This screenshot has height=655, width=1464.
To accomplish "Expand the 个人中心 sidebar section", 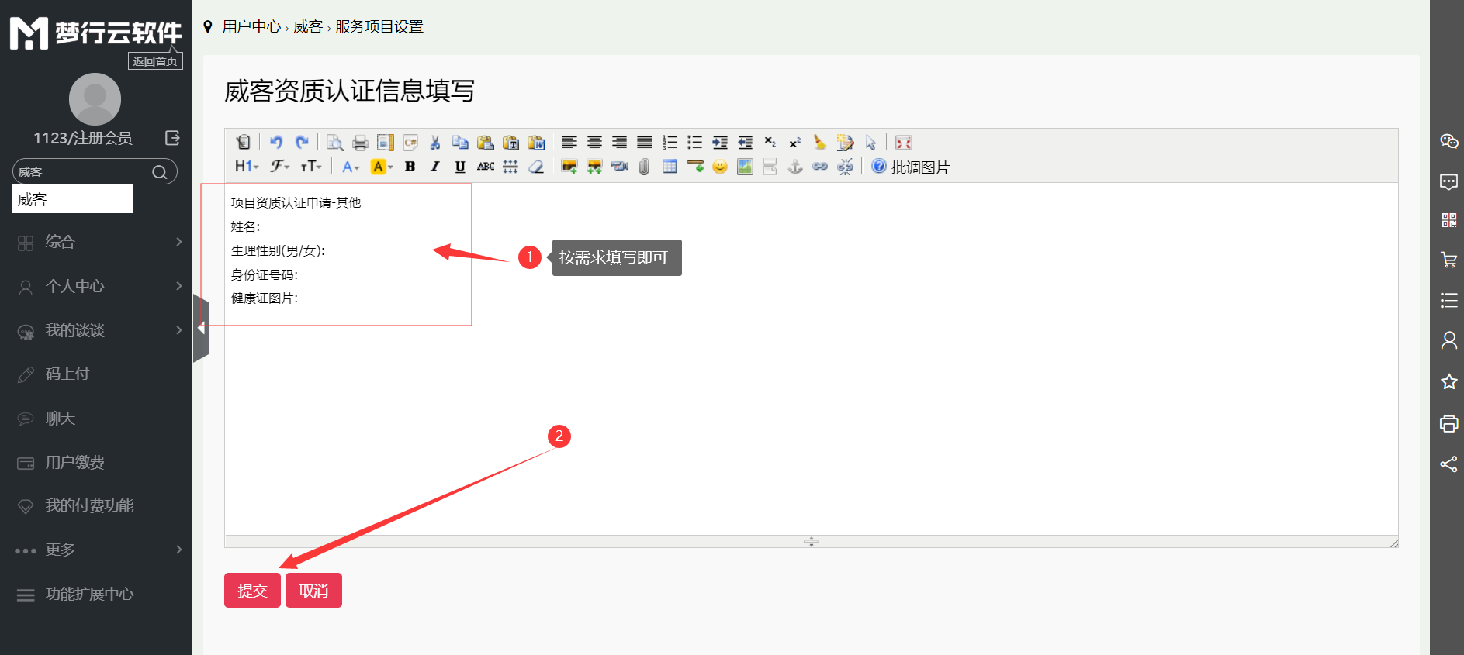I will [96, 286].
